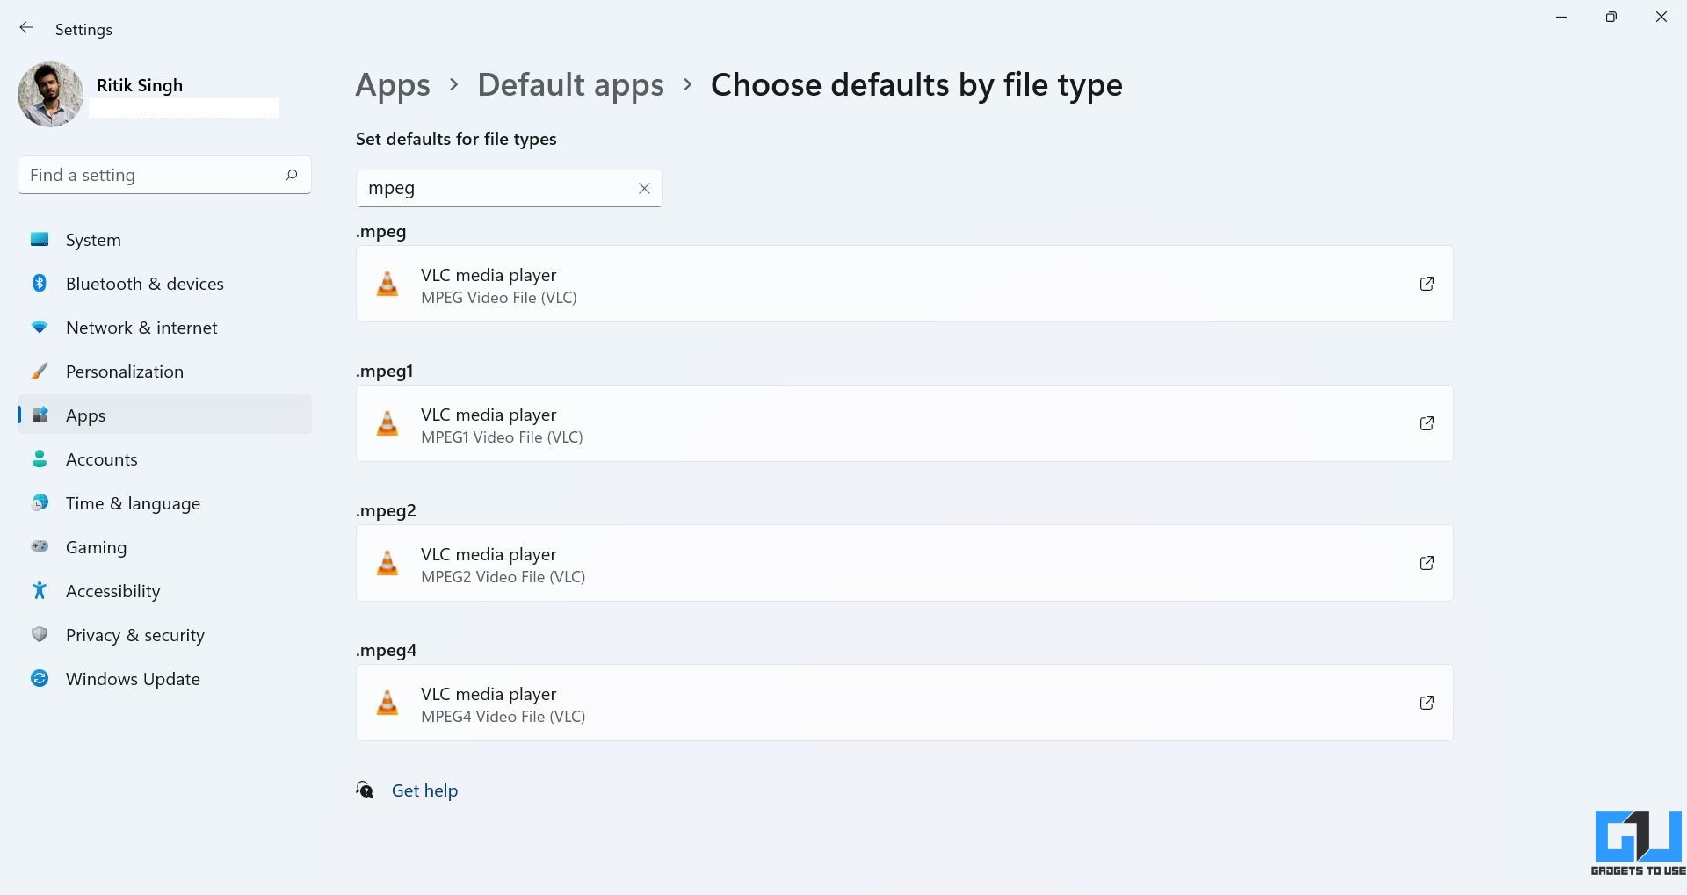Open Privacy & security settings

point(164,635)
